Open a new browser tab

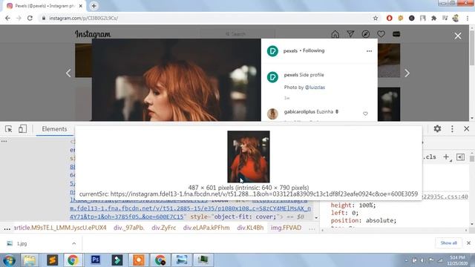(94, 6)
